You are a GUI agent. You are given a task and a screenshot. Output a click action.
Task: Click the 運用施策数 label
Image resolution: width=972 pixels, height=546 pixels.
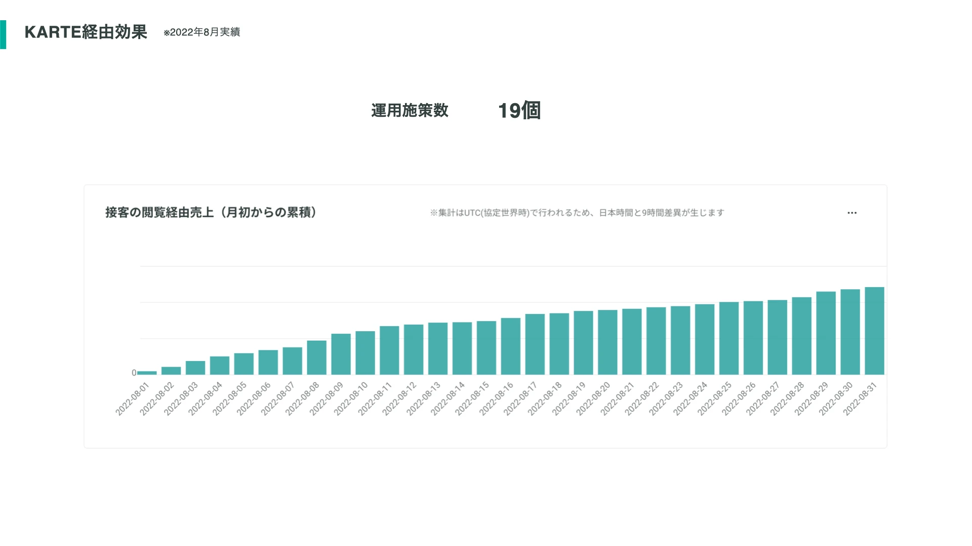(x=410, y=110)
